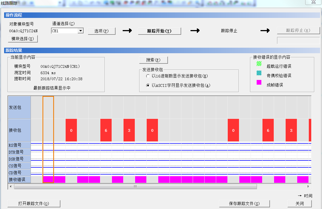This screenshot has height=209, width=322.
Task: Start tracing with 跟踪开始(T) button
Action: tap(159, 31)
